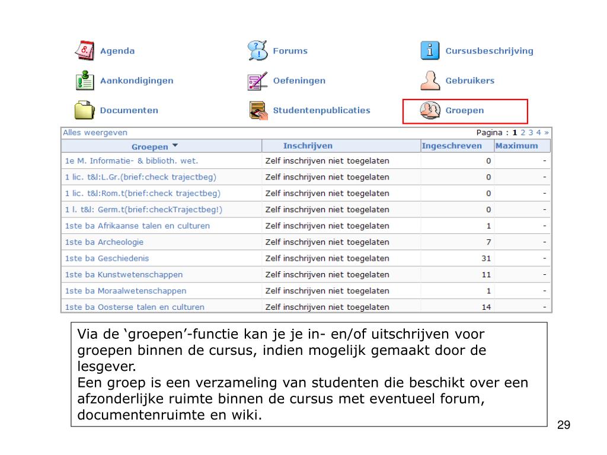
Task: Go to page 2 of groups
Action: tap(523, 133)
